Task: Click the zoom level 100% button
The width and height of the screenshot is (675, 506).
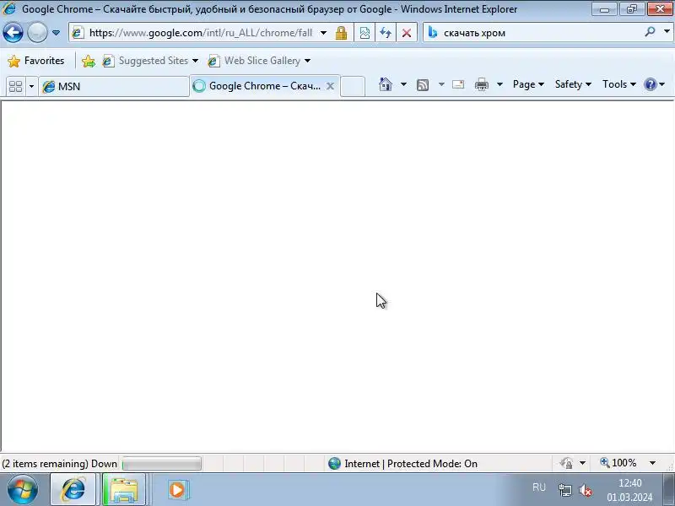Action: coord(618,463)
